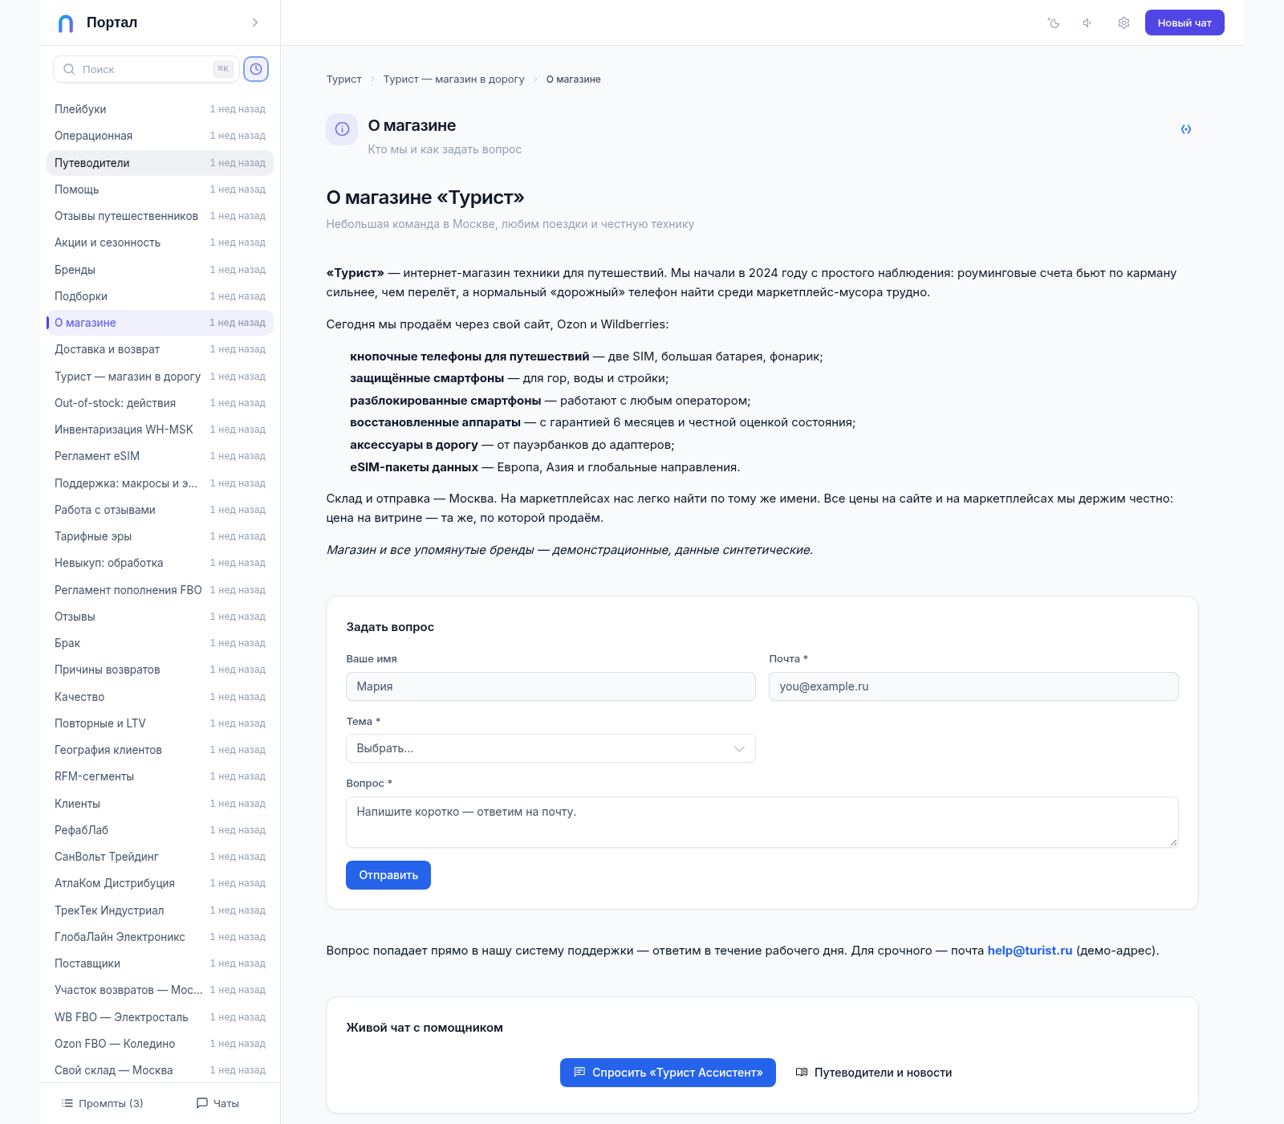Open Промпты (3) tab
The width and height of the screenshot is (1284, 1124).
[103, 1103]
